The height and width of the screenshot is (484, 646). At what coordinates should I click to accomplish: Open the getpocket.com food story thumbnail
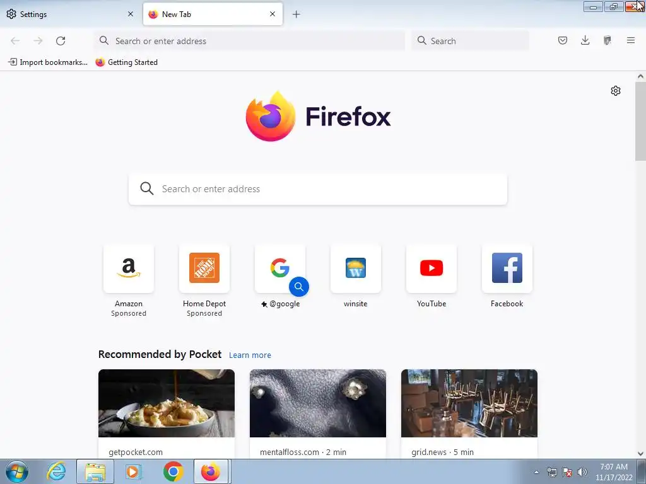167,403
